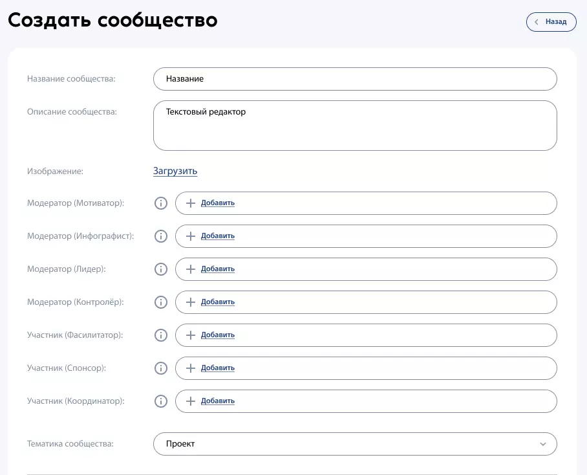Click info icon beside Модератор (Инфографист)
The width and height of the screenshot is (587, 475).
[x=161, y=236]
